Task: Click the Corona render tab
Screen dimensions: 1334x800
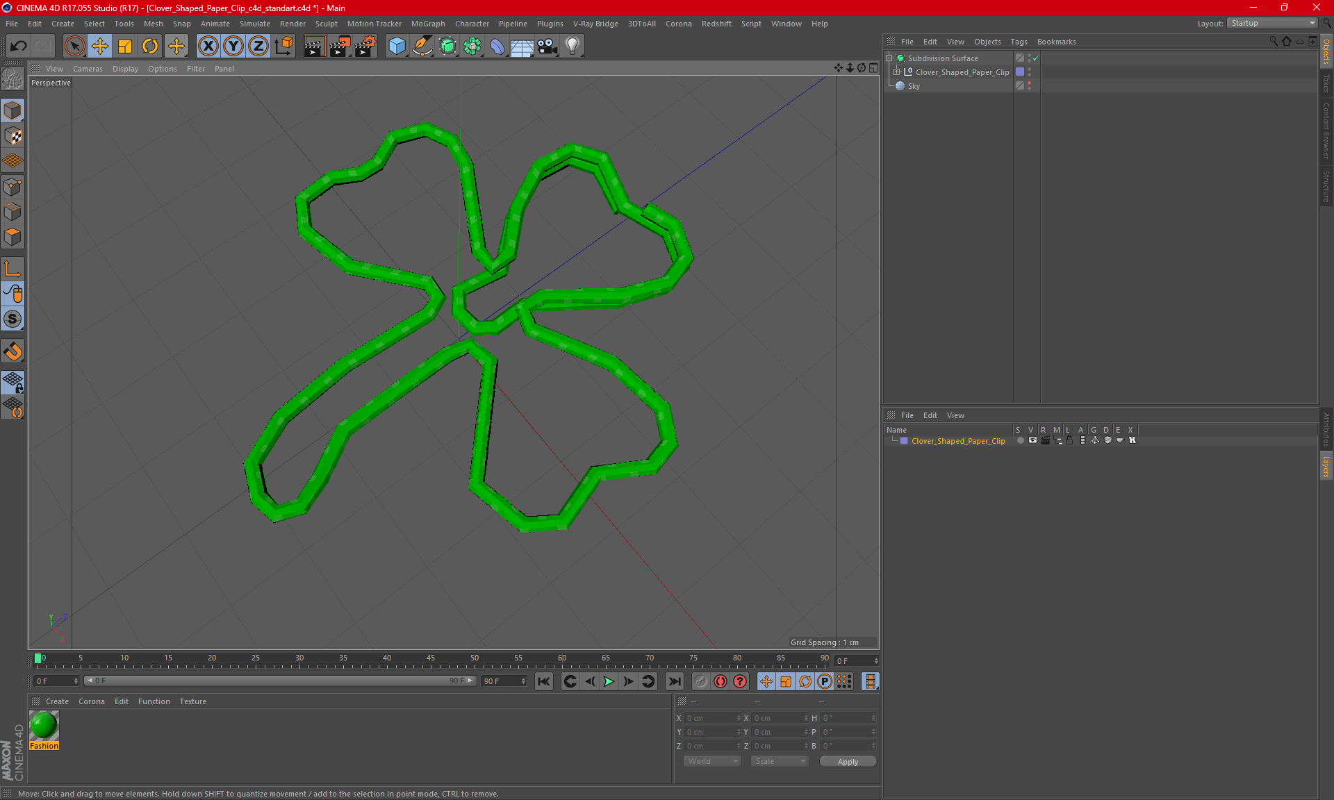Action: pyautogui.click(x=92, y=701)
